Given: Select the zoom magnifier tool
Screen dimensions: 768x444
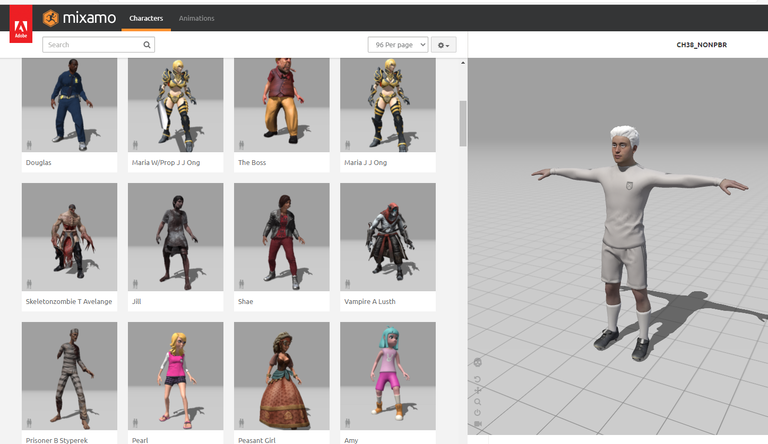Looking at the screenshot, I should coord(477,402).
